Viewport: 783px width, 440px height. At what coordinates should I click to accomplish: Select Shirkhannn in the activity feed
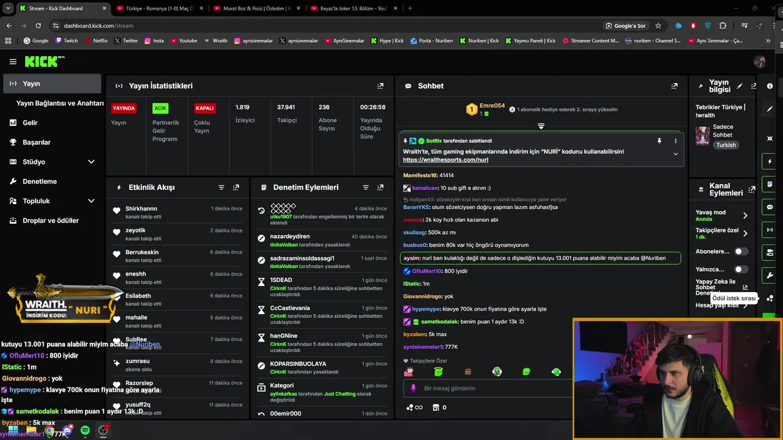pos(141,209)
